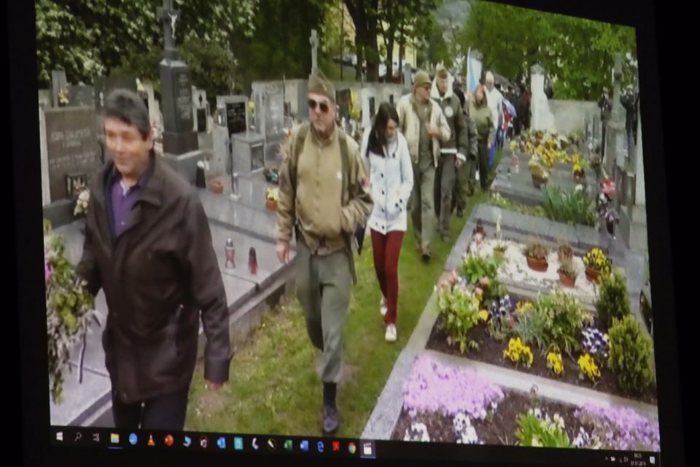Click the red circle icon right of VLC
The image size is (700, 467).
pyautogui.click(x=168, y=440)
